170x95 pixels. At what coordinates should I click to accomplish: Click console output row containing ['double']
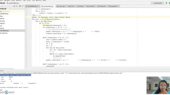click(18, 83)
